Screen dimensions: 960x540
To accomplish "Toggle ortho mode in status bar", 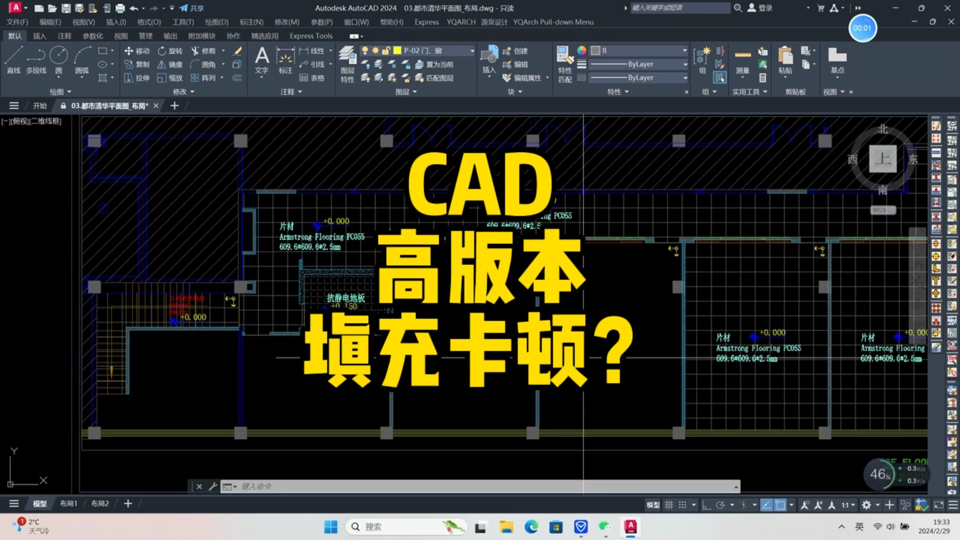I will (x=706, y=505).
